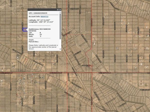Screen dimensions: 150x112
Task: Click the popup scrollbar up arrow
Action: coord(60,12)
